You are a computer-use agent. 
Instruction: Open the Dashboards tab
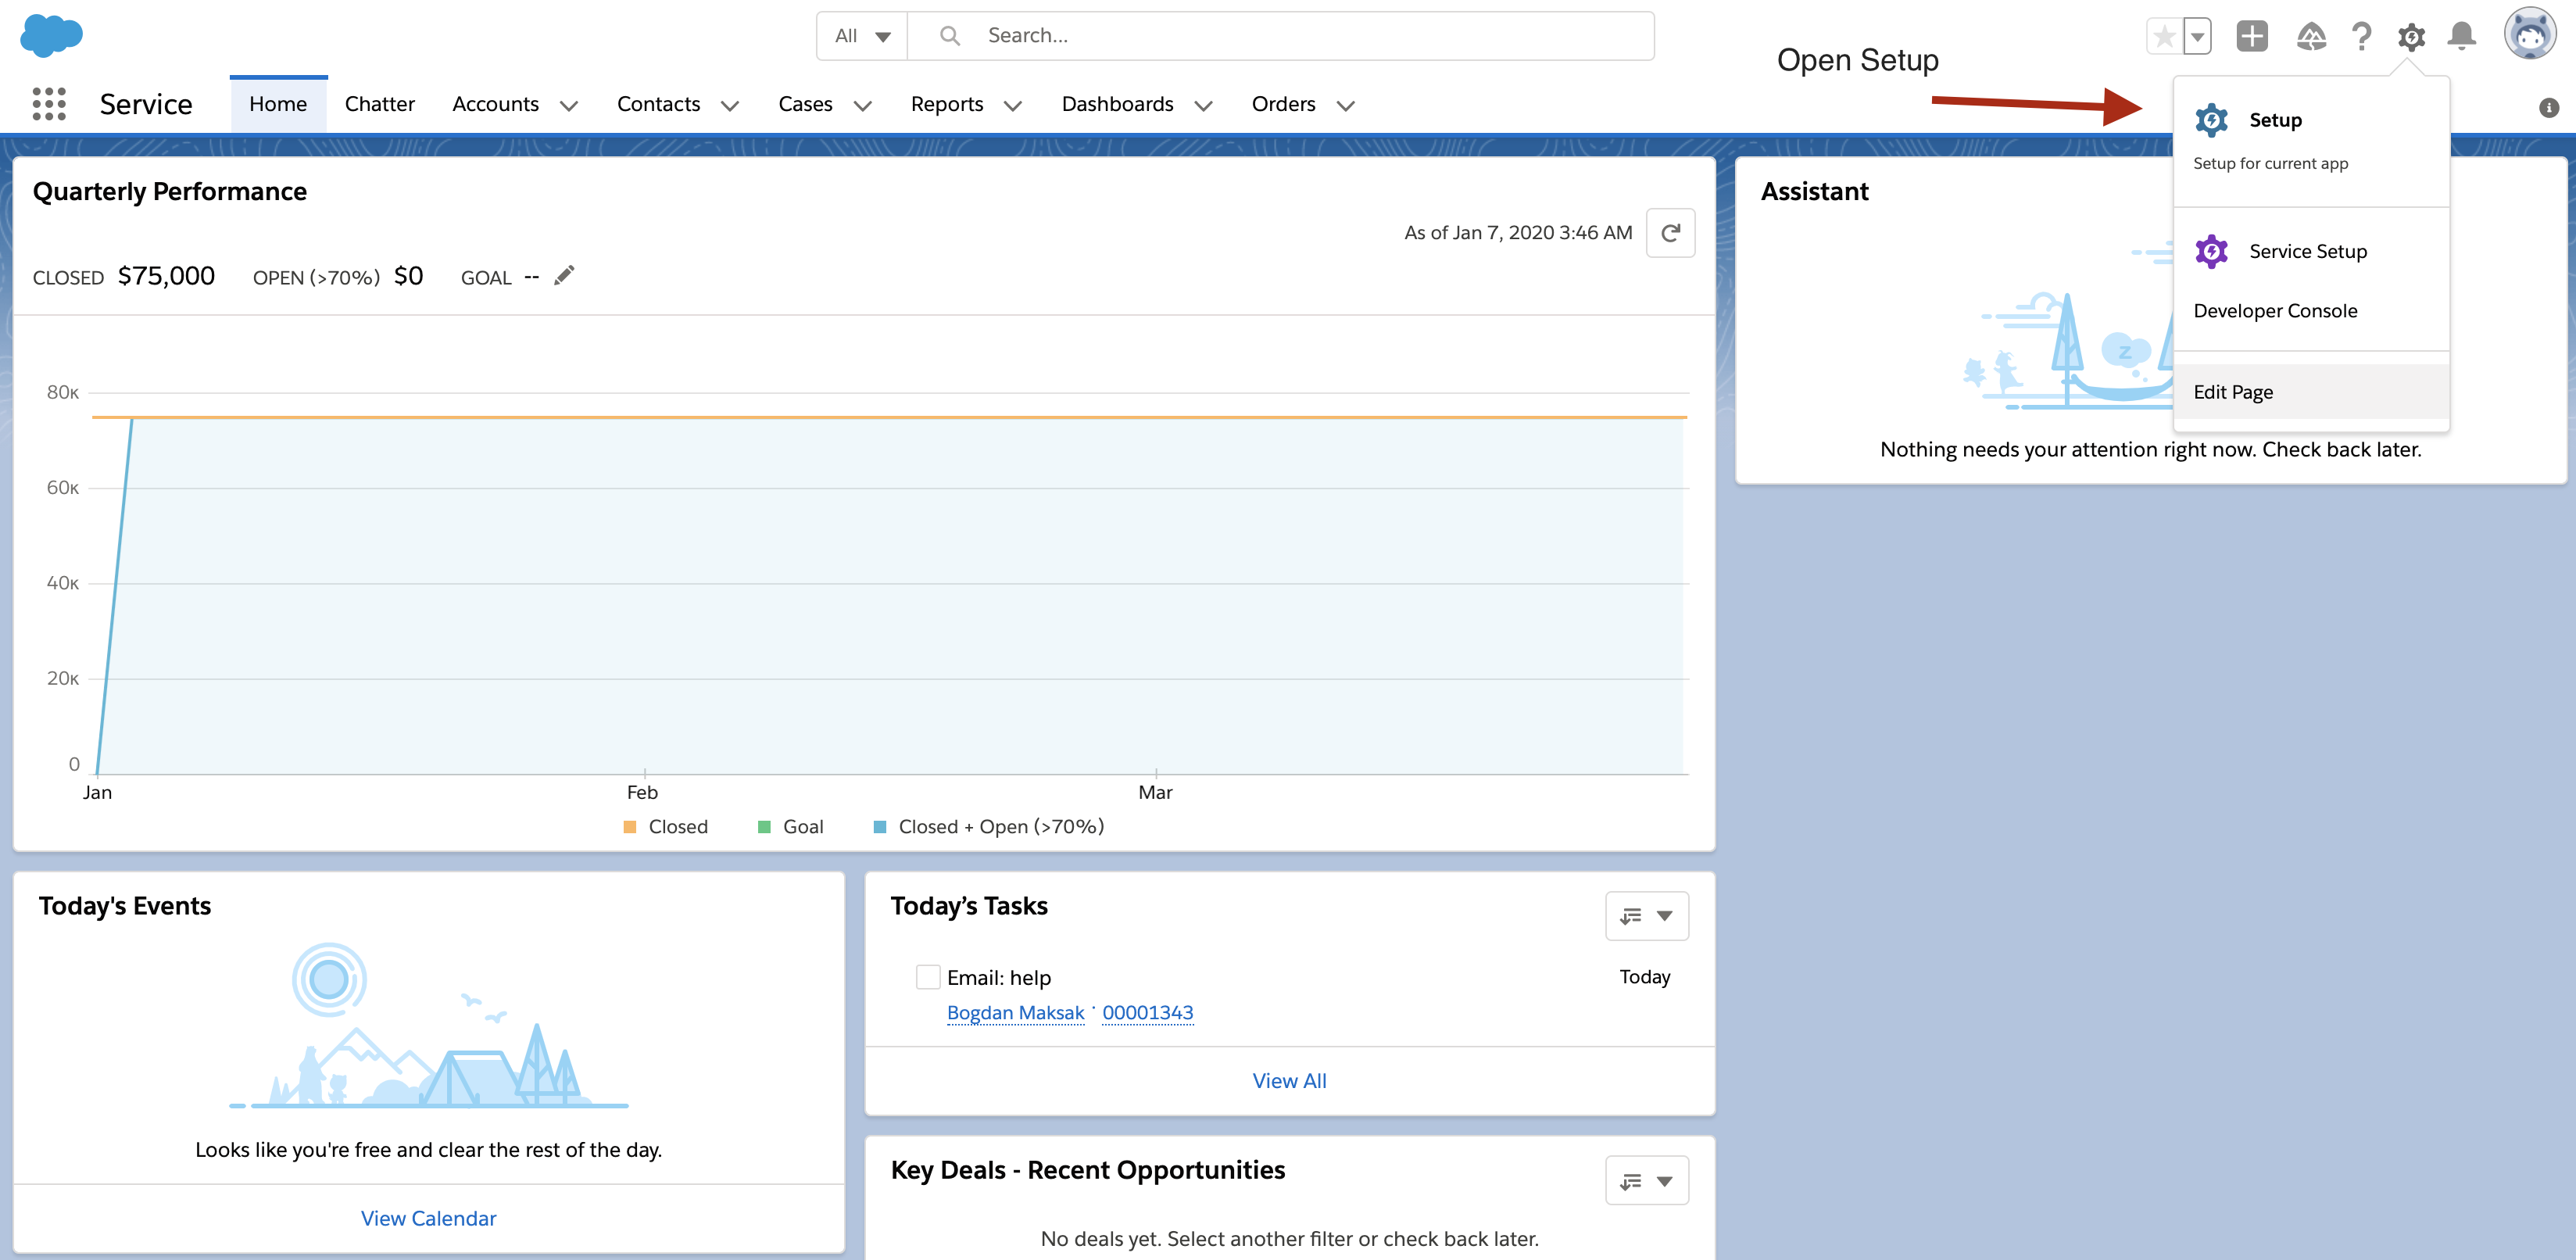pyautogui.click(x=1117, y=104)
